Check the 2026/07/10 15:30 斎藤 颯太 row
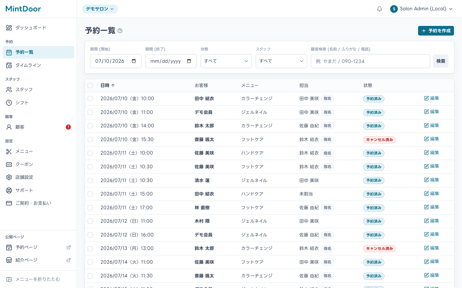This screenshot has height=288, width=462. pyautogui.click(x=90, y=140)
